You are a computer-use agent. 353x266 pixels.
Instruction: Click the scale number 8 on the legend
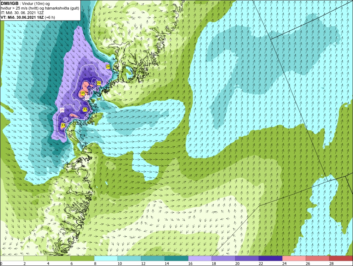(95, 264)
